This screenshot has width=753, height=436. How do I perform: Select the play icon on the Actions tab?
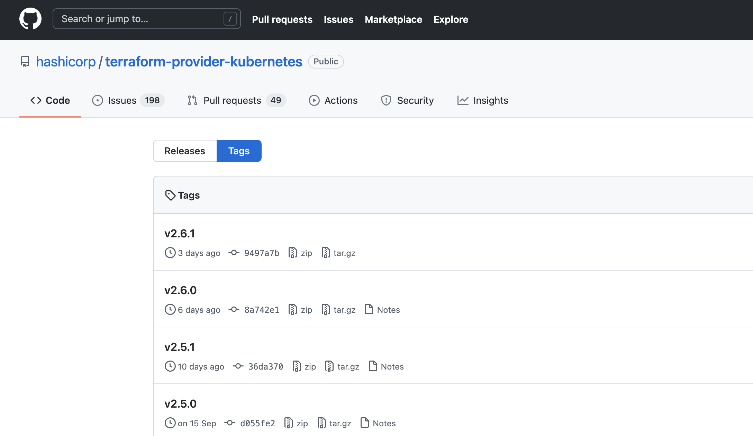(314, 100)
